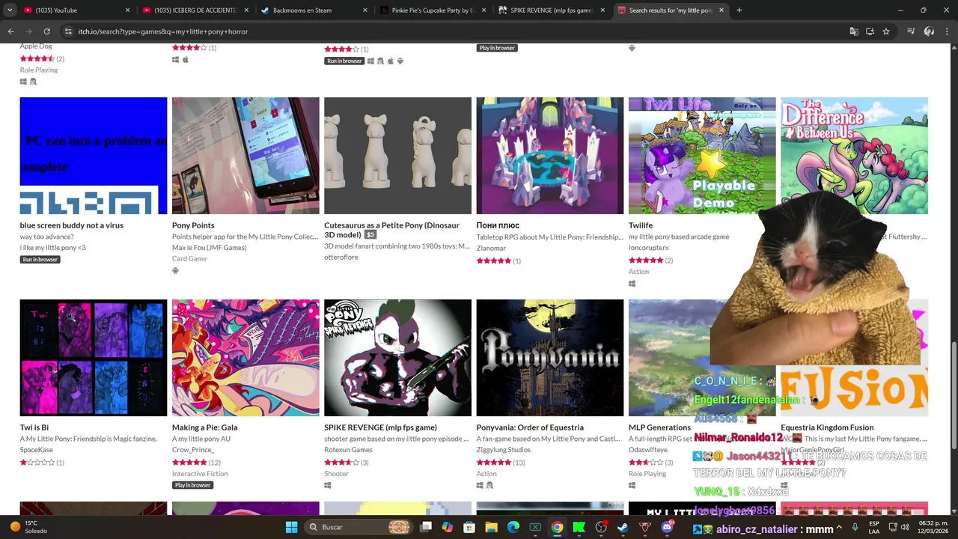Visit author Crow_Prince_ profile
The image size is (958, 539).
pos(193,450)
